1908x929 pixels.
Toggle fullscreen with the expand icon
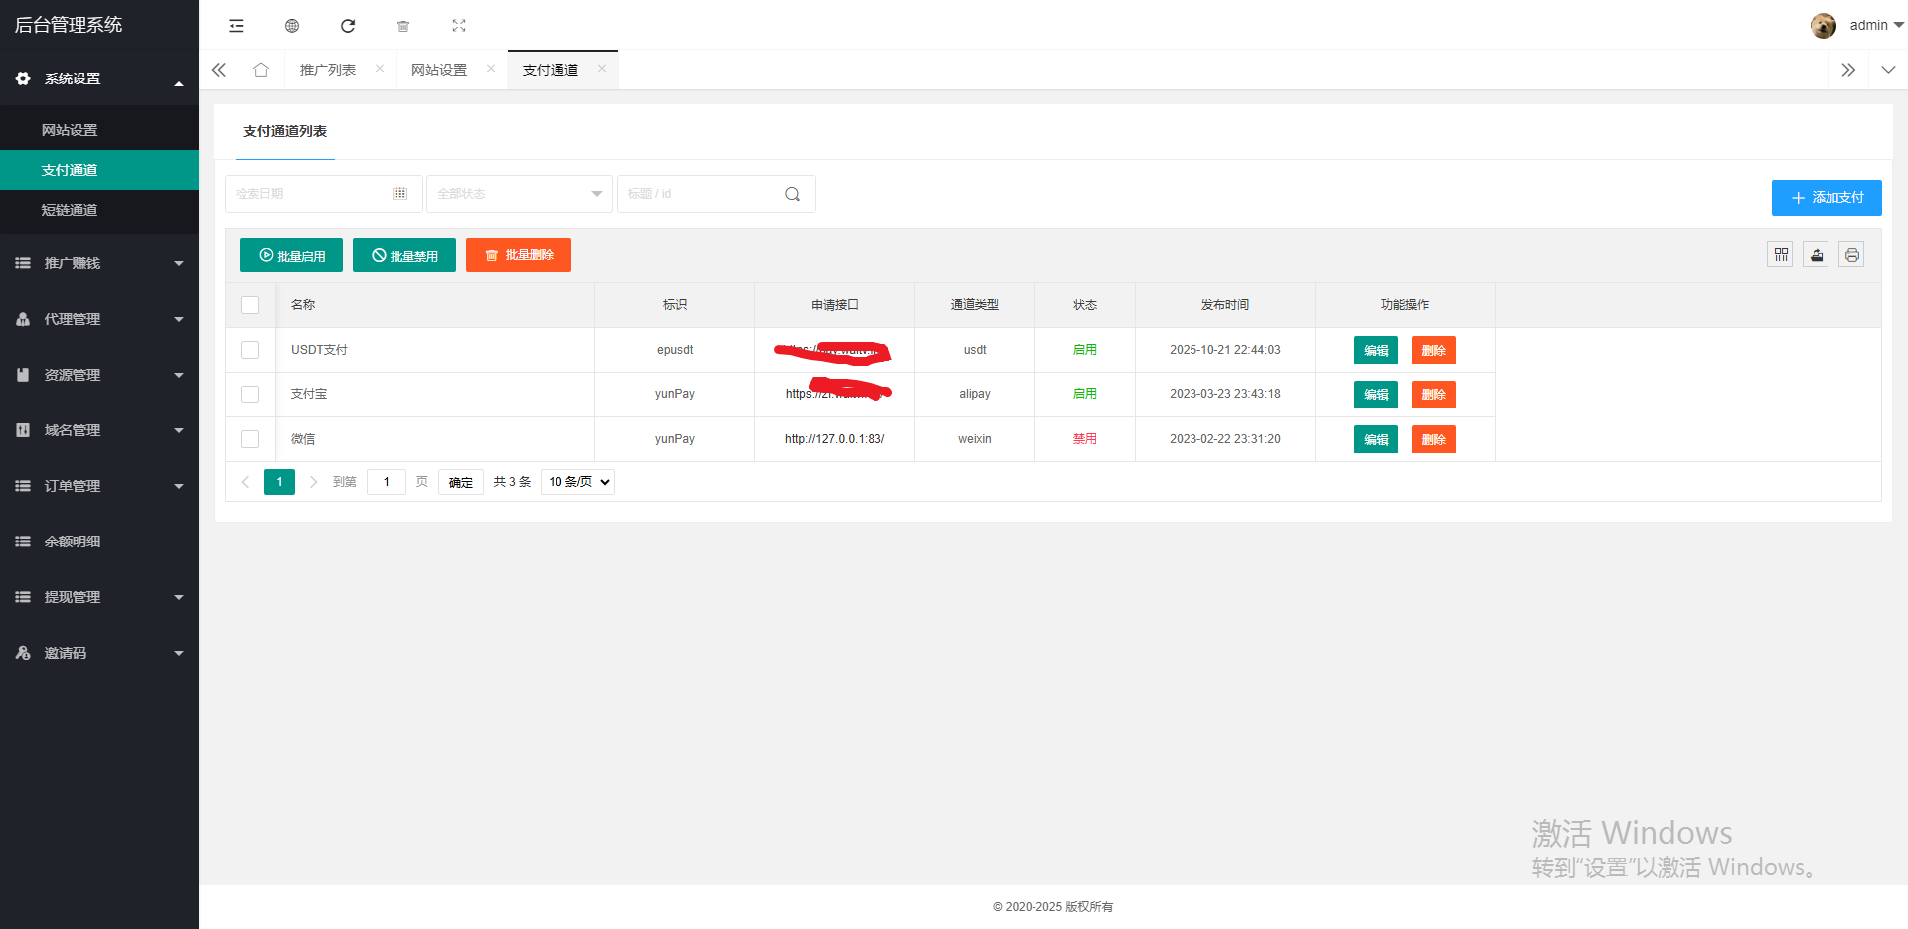pyautogui.click(x=459, y=26)
